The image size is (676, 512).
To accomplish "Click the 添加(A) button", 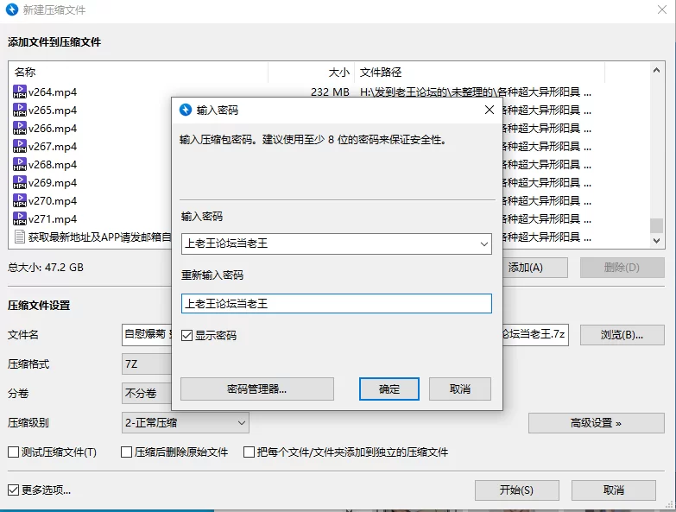I will 534,268.
